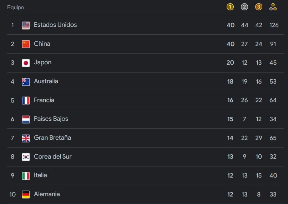Click the United States flag icon

[x=26, y=25]
